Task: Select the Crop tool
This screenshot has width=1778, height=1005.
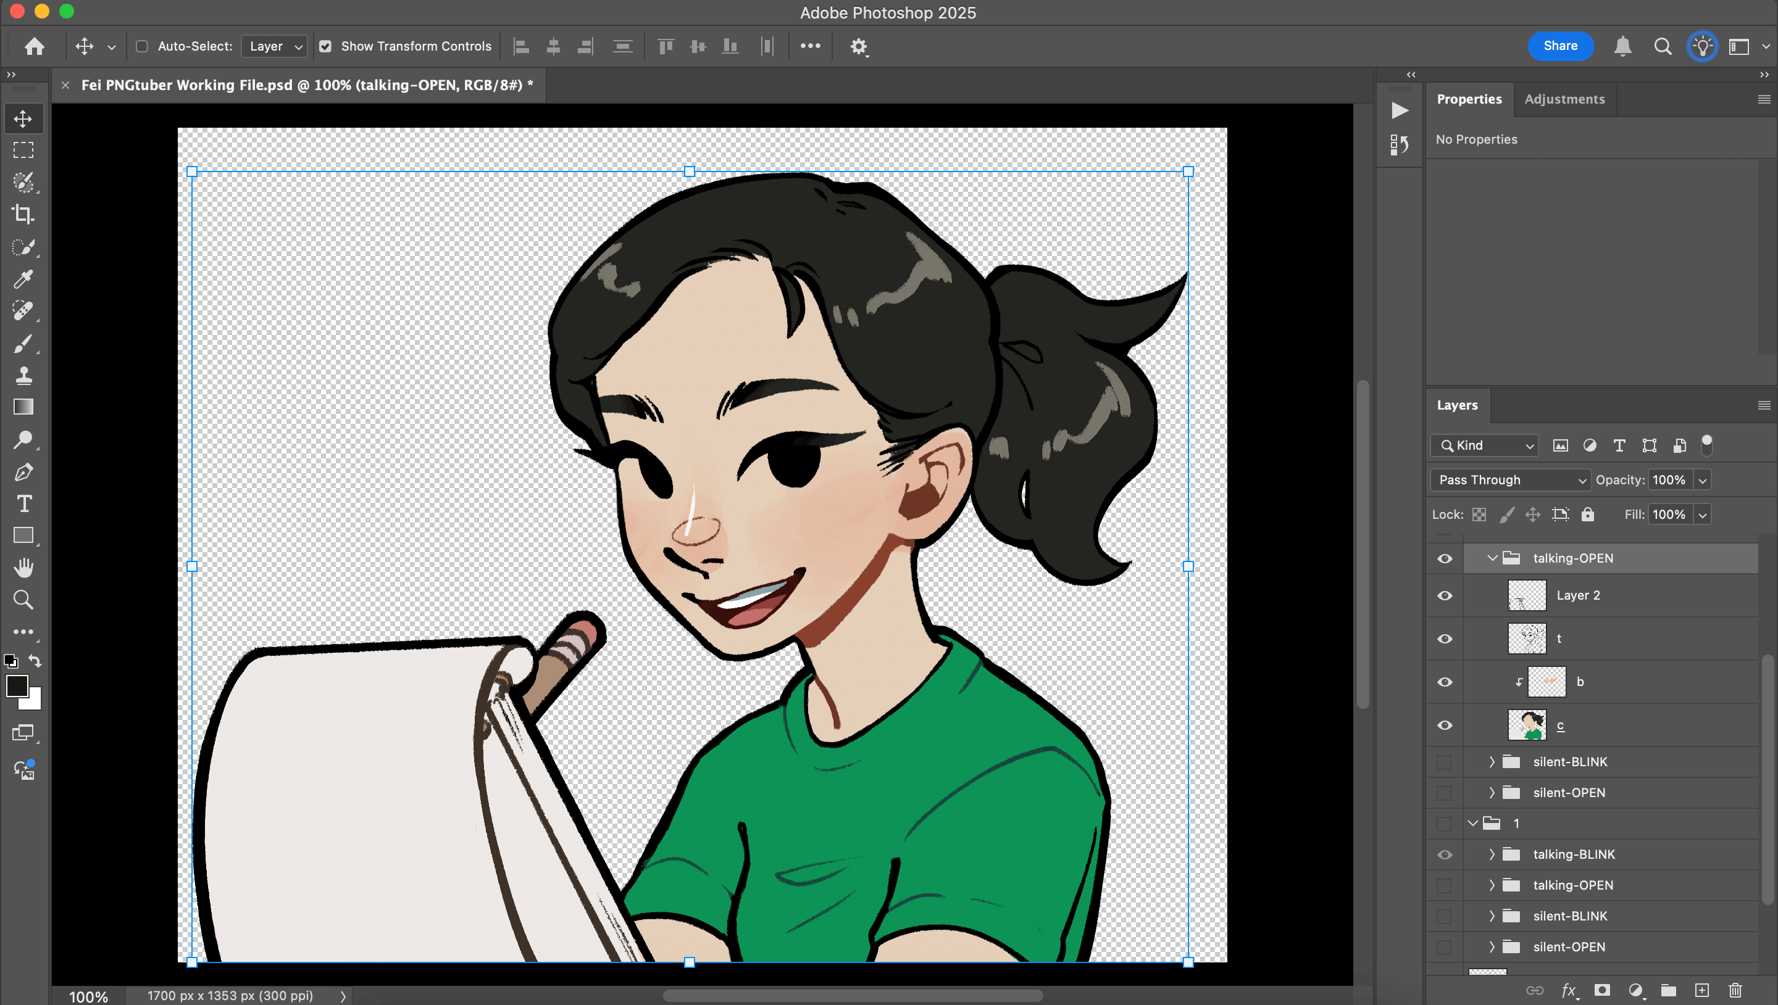Action: [23, 215]
